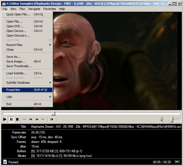The height and width of the screenshot is (166, 183).
Task: Open the Play menu
Action: [x=22, y=9]
